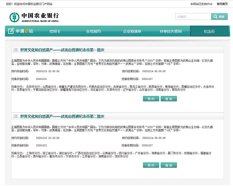
Task: Click the green Agricultural Bank of China emblem
Action: (x=15, y=17)
